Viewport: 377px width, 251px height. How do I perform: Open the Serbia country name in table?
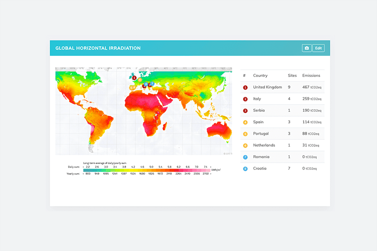click(x=259, y=110)
